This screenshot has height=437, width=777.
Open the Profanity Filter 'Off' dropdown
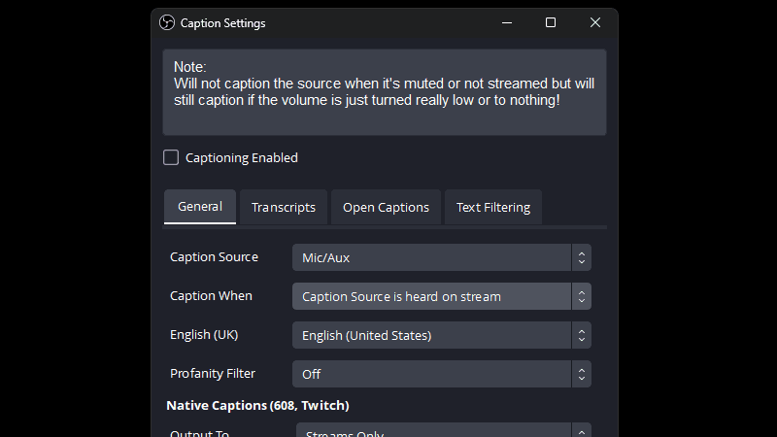tap(432, 374)
